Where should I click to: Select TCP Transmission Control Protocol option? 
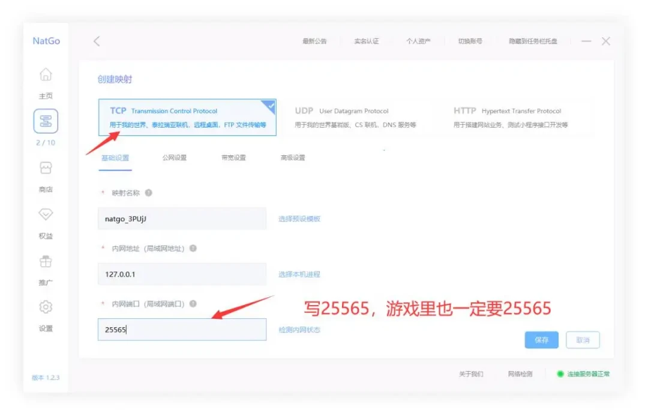(187, 117)
